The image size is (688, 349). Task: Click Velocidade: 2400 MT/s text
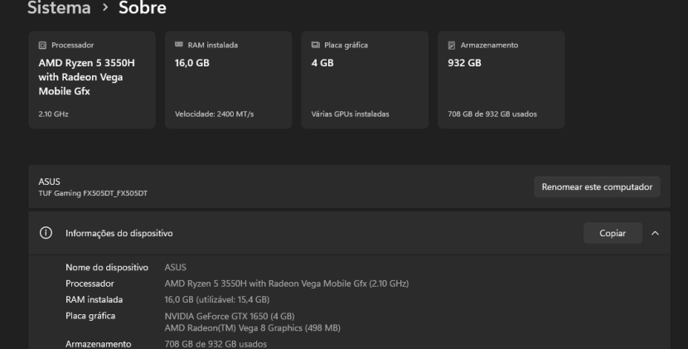pos(214,114)
